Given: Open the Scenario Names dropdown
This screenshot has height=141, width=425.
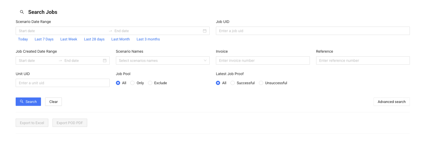Looking at the screenshot, I should (x=163, y=60).
